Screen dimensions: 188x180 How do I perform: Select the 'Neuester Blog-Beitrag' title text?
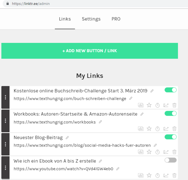(x=38, y=137)
